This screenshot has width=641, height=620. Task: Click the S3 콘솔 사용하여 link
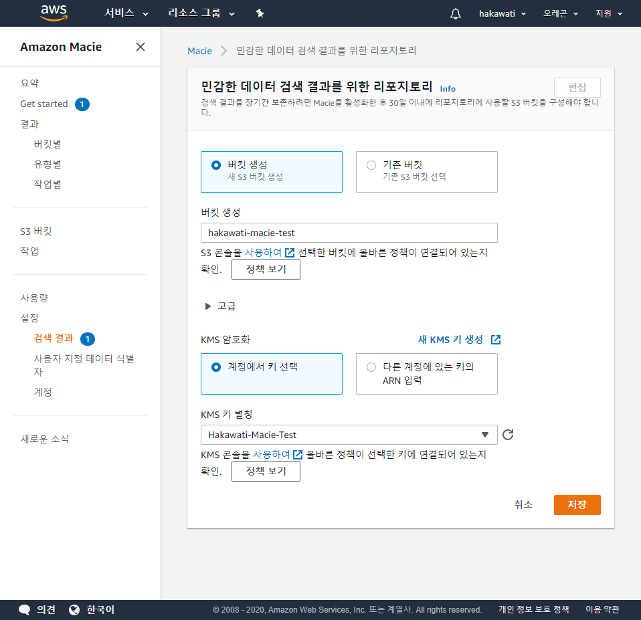[x=263, y=253]
